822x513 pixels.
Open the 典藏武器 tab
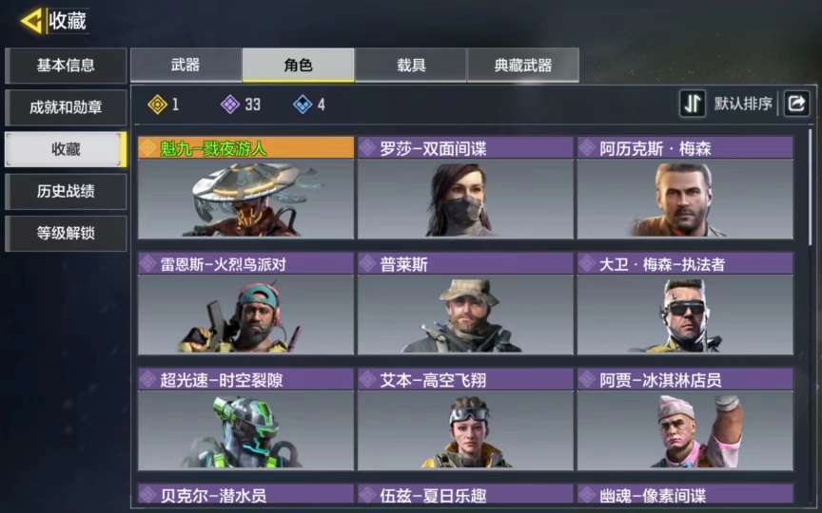click(523, 65)
